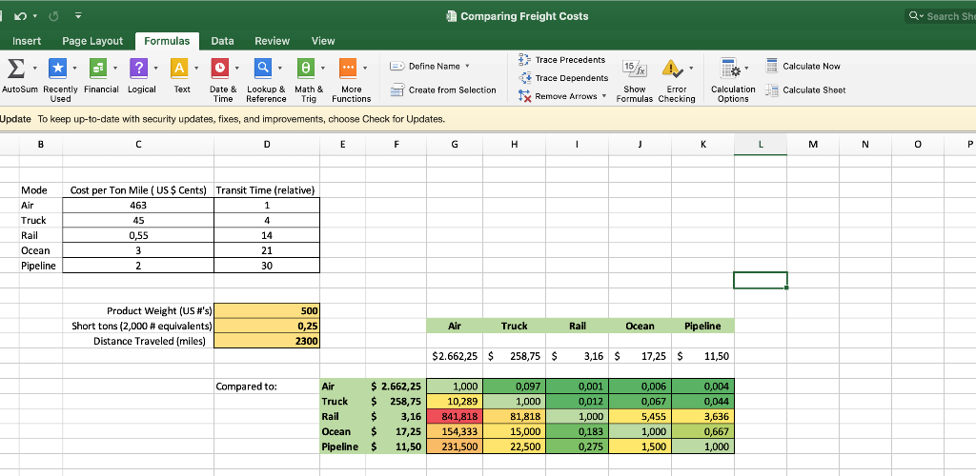
Task: Expand the Recently Used dropdown arrow
Action: [74, 67]
